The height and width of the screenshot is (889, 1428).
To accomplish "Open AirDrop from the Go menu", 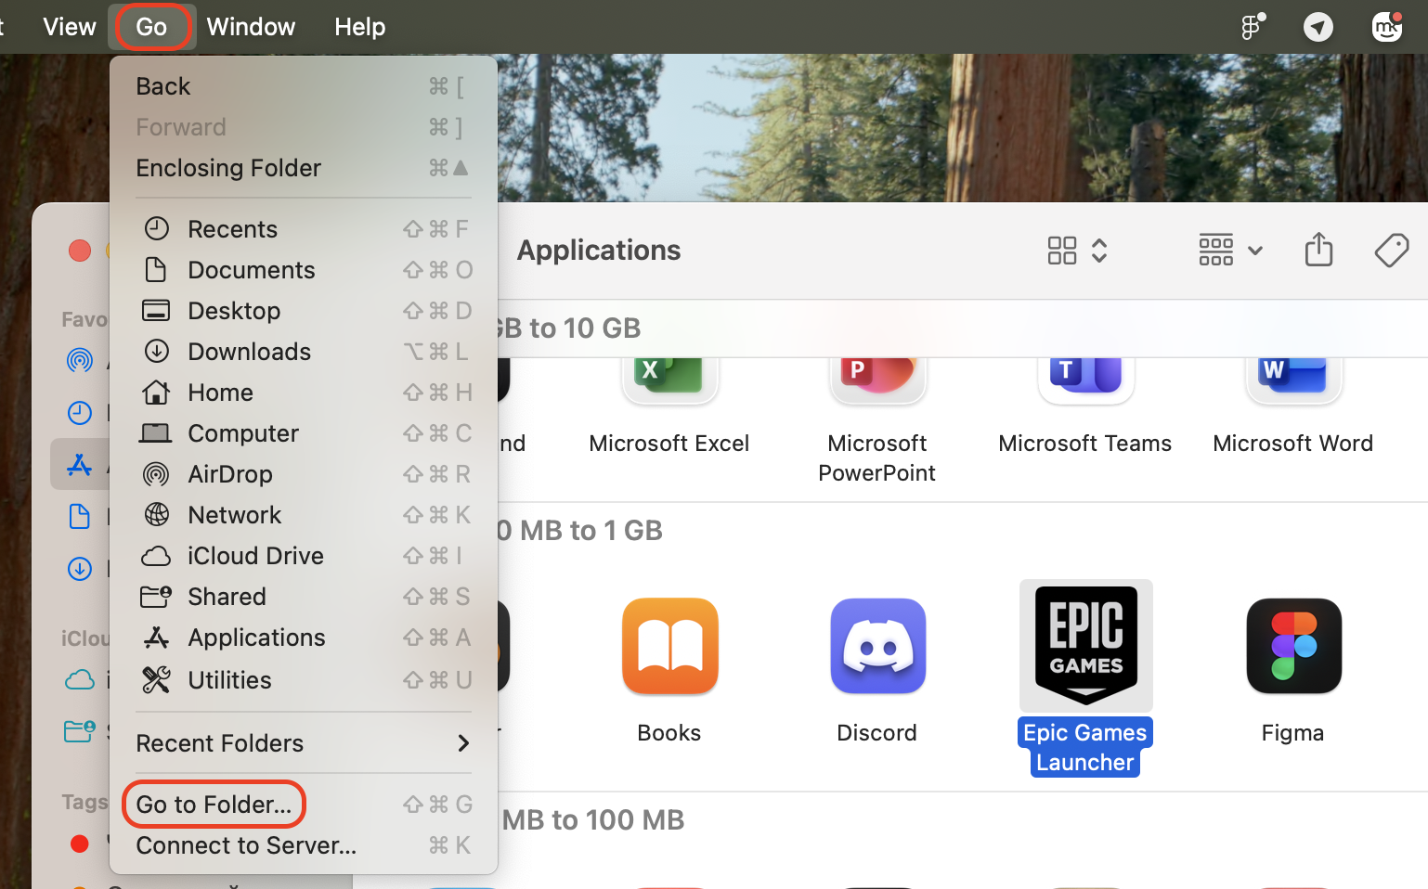I will pos(228,473).
